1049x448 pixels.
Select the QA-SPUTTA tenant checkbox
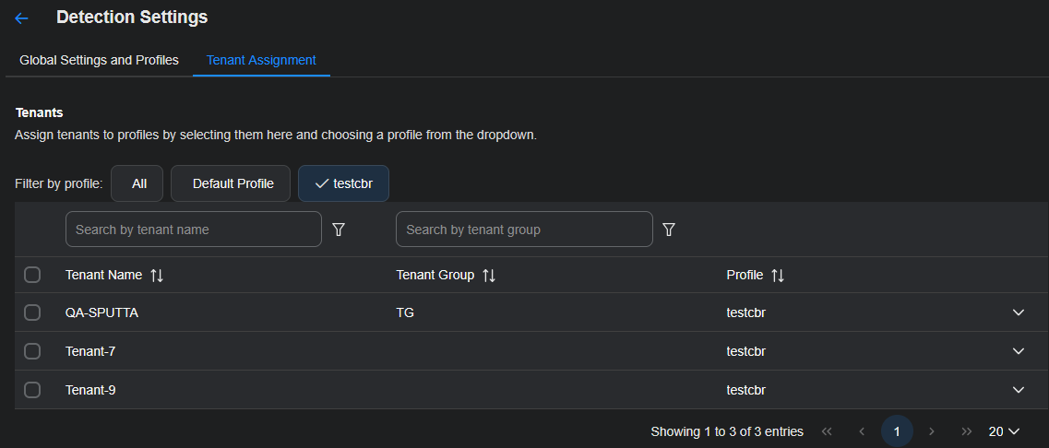32,312
